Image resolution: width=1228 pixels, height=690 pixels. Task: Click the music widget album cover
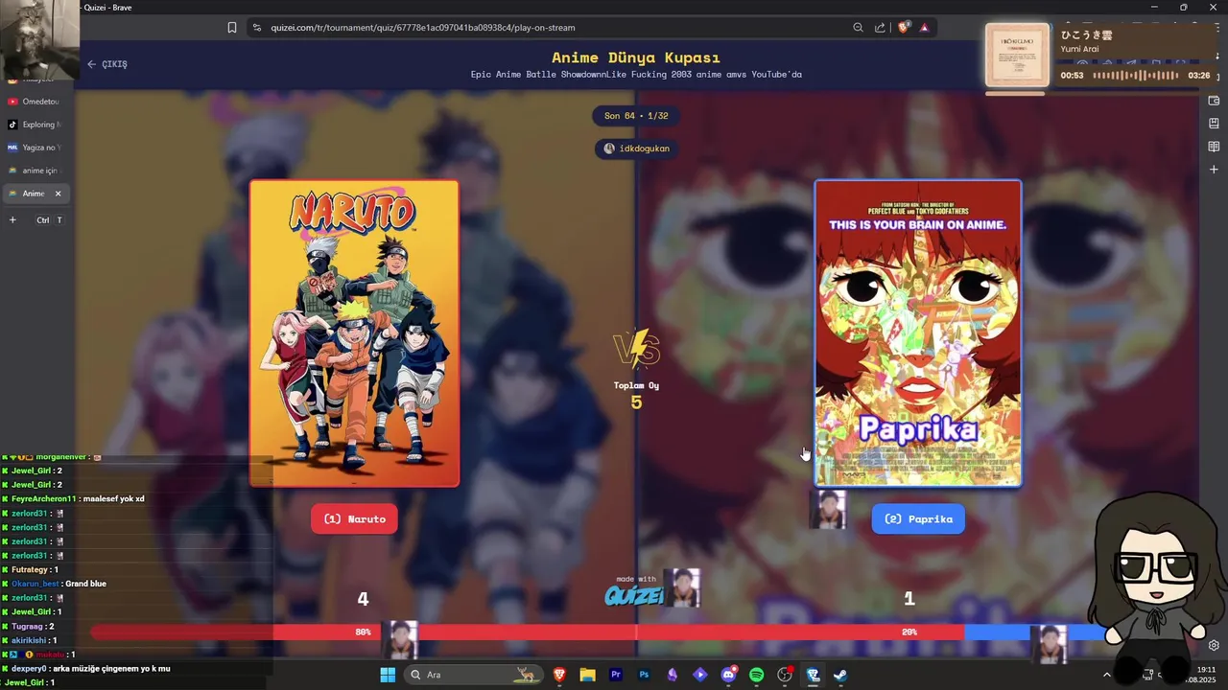[x=1017, y=55]
